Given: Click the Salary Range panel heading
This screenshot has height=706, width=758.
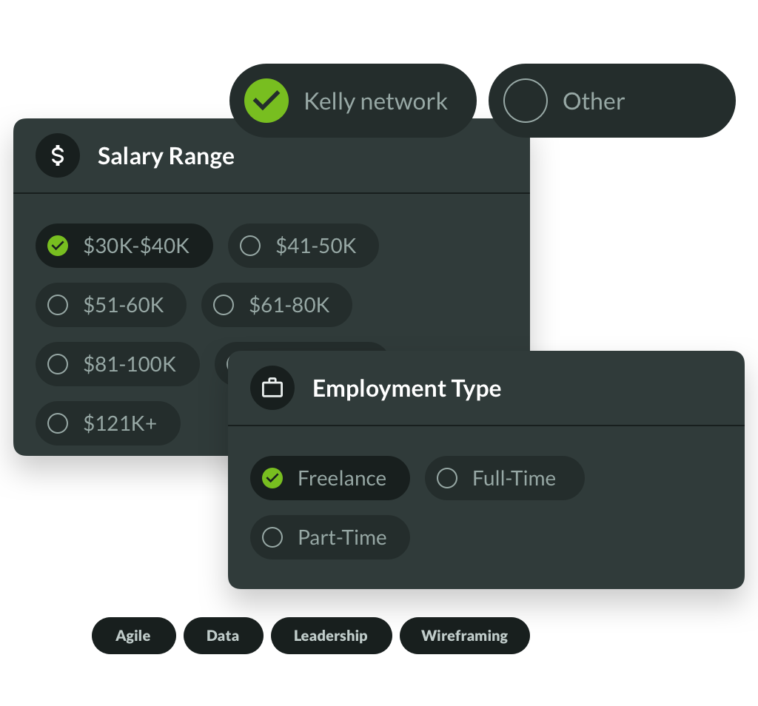Looking at the screenshot, I should (166, 156).
